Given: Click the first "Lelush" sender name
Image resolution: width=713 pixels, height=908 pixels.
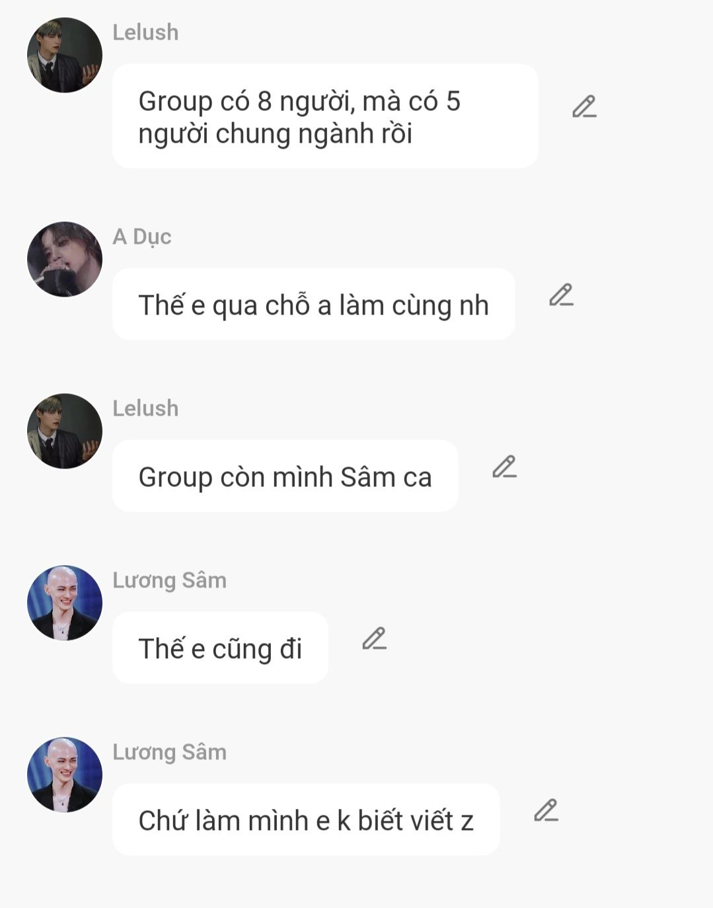Looking at the screenshot, I should 145,32.
